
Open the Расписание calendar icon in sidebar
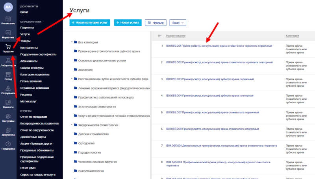point(8,20)
